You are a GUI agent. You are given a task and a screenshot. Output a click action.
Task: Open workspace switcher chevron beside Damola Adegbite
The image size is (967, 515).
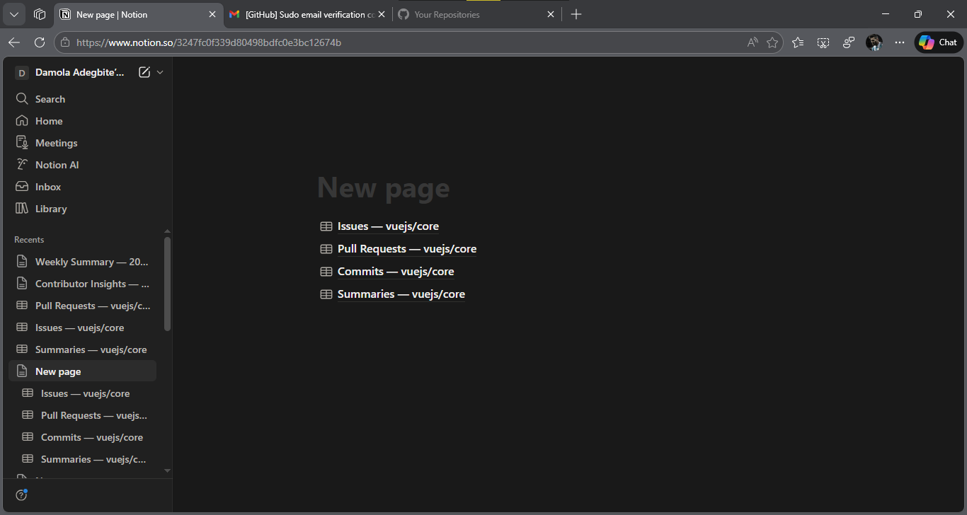tap(160, 72)
